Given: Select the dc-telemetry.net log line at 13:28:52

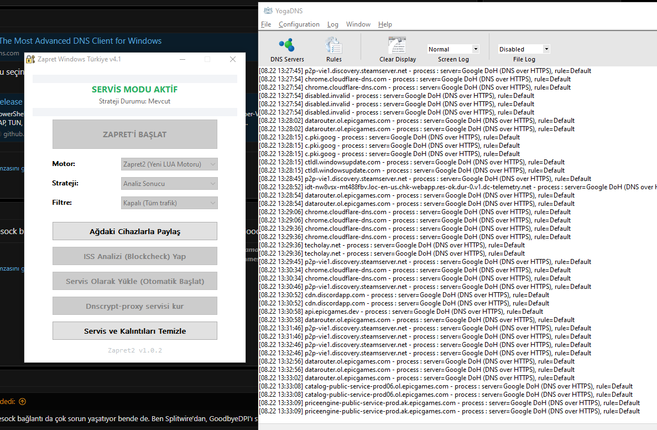Looking at the screenshot, I should click(x=457, y=187).
